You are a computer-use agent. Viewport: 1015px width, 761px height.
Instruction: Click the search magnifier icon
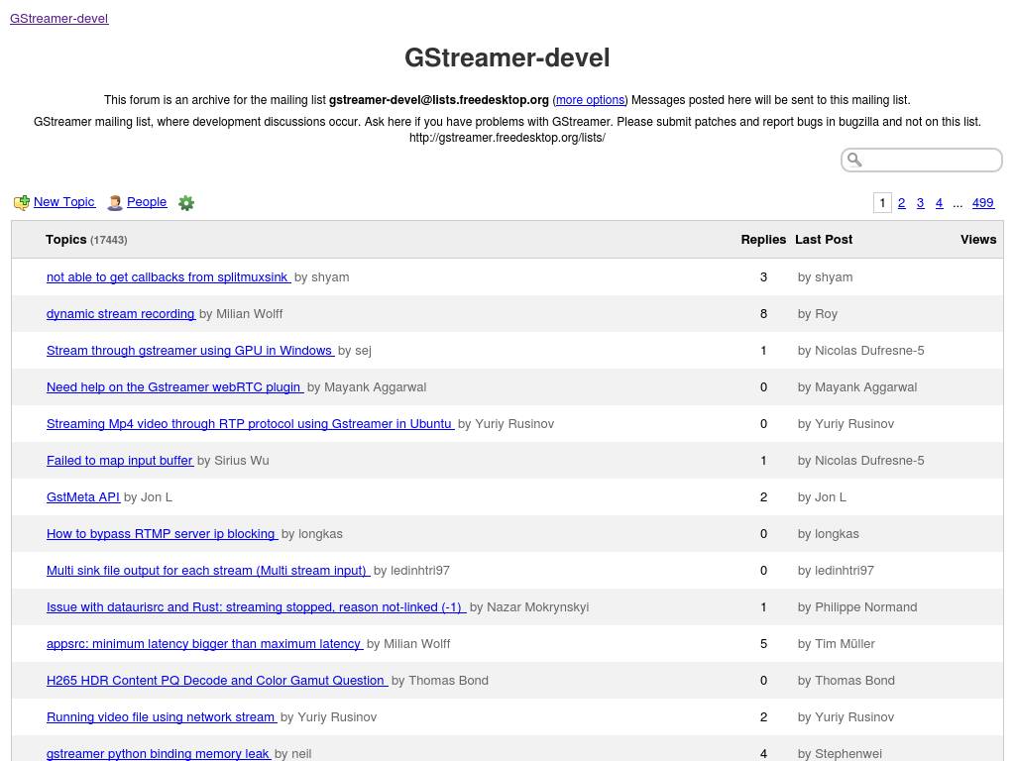(854, 160)
